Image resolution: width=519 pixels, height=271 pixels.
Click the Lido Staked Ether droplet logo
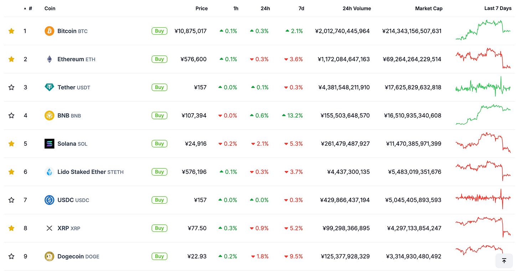pyautogui.click(x=49, y=172)
